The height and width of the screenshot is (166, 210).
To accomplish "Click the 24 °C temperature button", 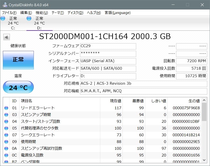I will (18, 87).
